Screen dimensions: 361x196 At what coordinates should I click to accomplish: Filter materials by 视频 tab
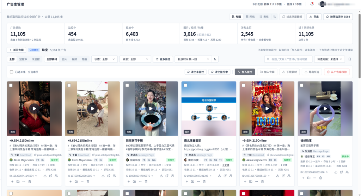click(74, 59)
